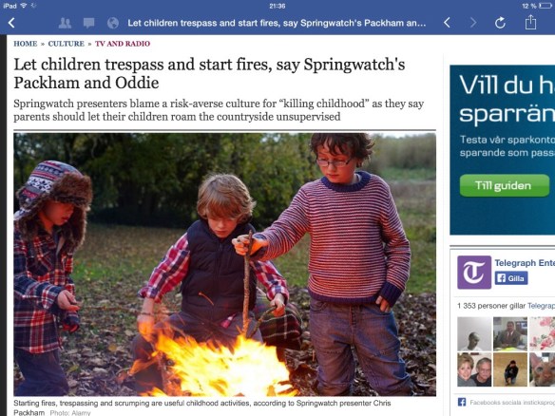
Task: Open the notifications globe icon
Action: coord(113,23)
